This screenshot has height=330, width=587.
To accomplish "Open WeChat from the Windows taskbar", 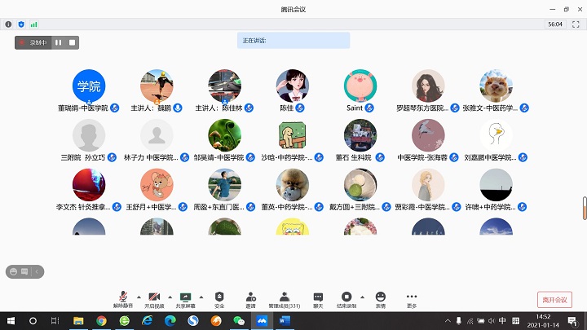I will (x=239, y=321).
